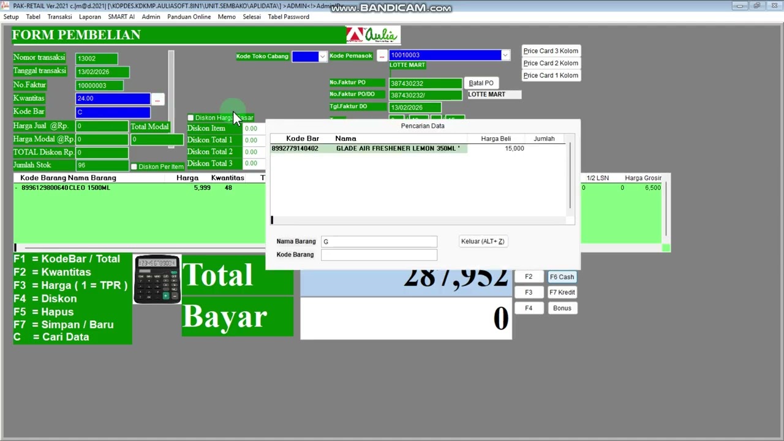Expand Kode Toko Cabang dropdown
The height and width of the screenshot is (441, 784).
point(322,56)
